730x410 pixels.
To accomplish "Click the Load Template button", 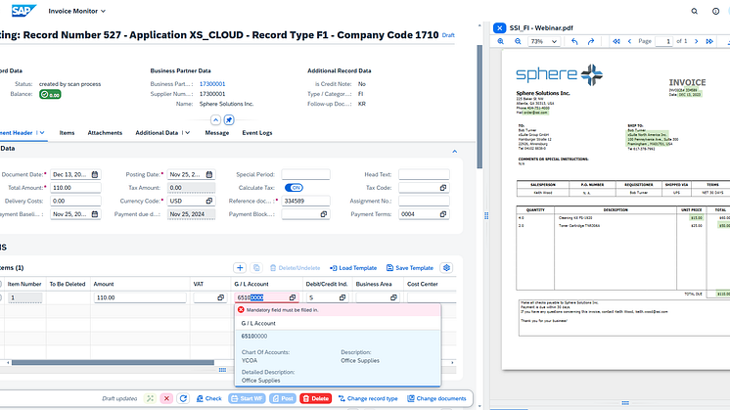I will click(x=353, y=267).
